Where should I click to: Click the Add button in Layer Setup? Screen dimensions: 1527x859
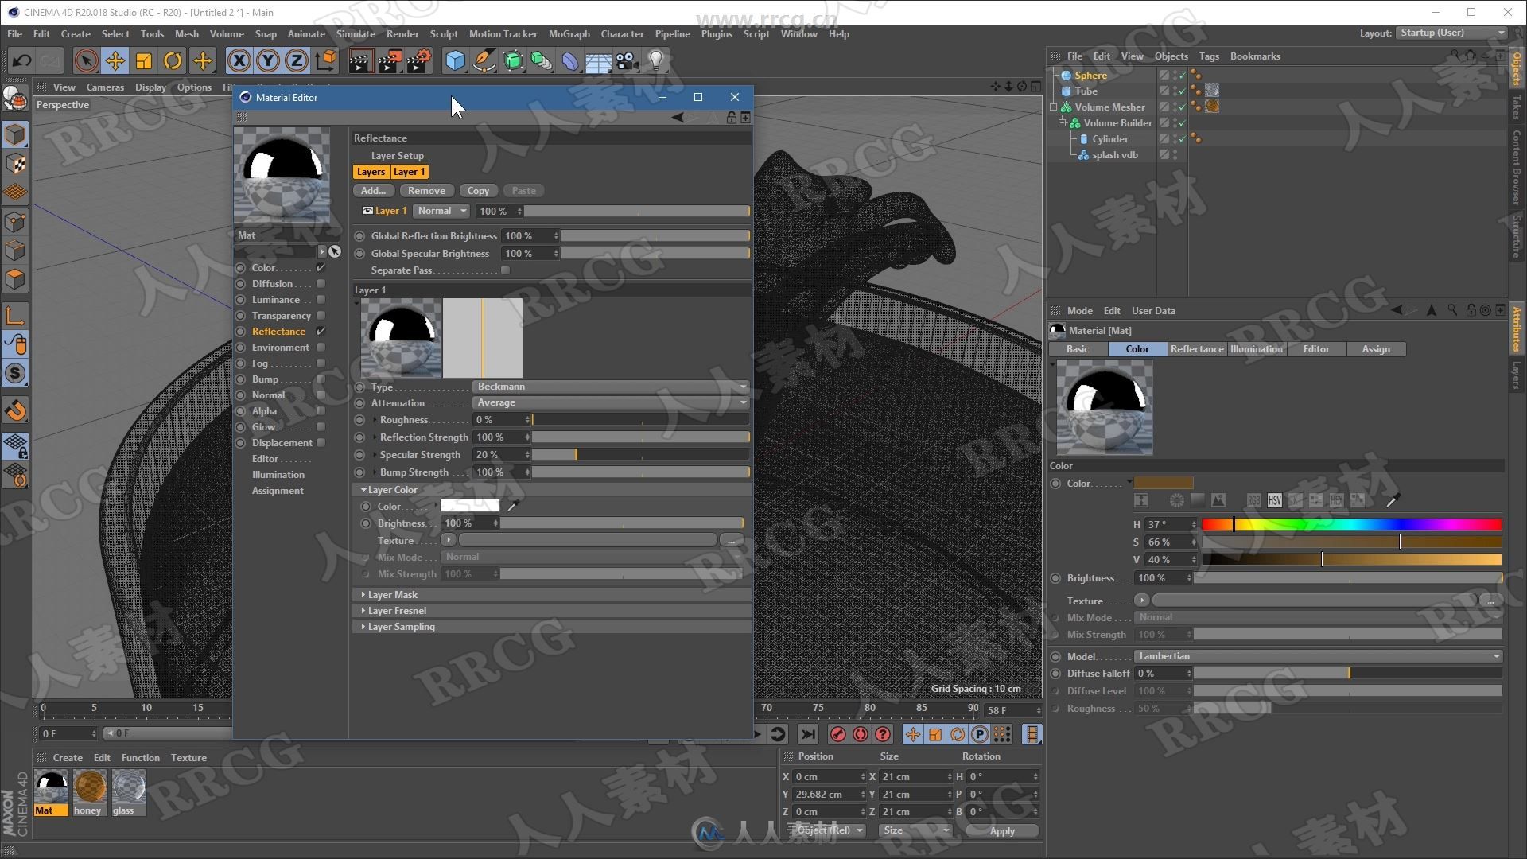(x=373, y=190)
